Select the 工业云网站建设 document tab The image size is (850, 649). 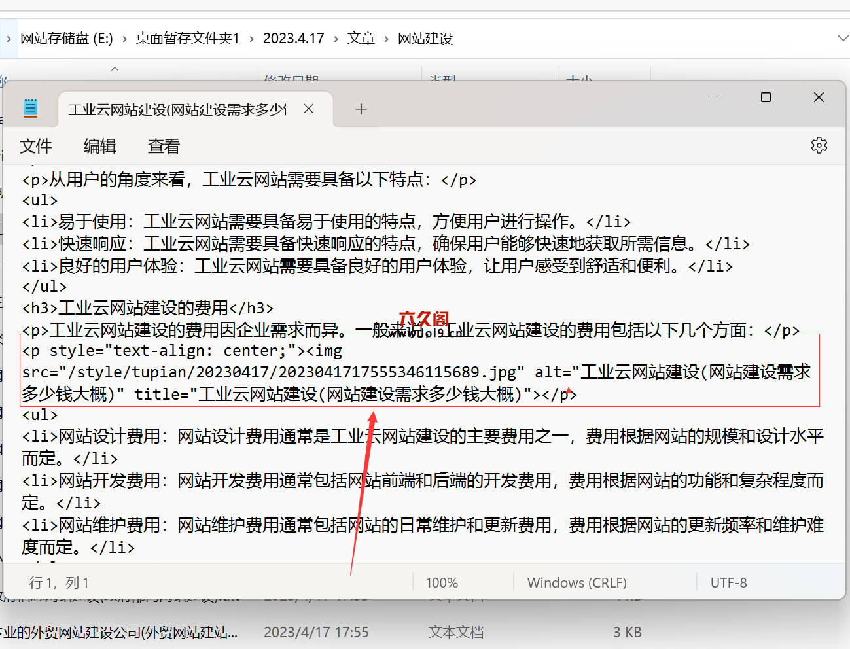coord(177,109)
